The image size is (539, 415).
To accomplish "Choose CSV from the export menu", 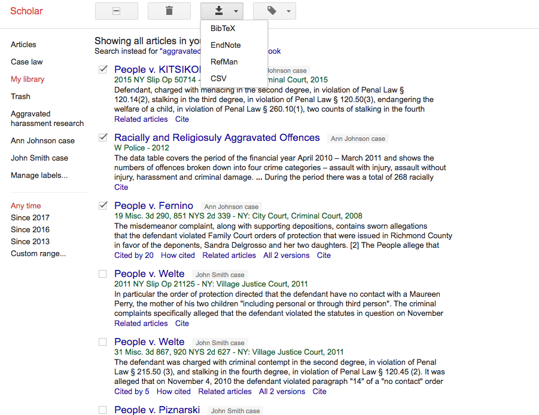I will click(218, 78).
